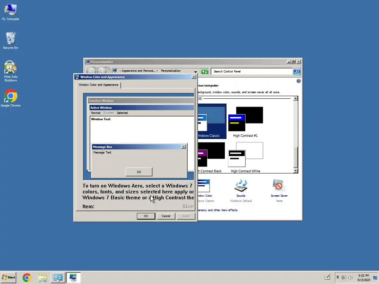Open the help icon in Personalization window
The height and width of the screenshot is (284, 379).
pos(299,81)
